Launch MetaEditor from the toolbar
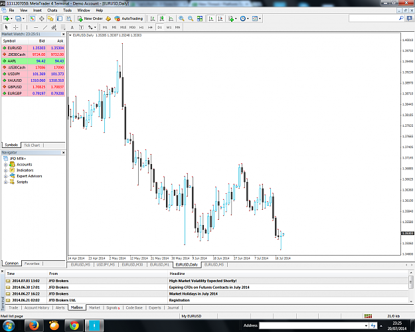This screenshot has height=332, width=415. pos(108,19)
